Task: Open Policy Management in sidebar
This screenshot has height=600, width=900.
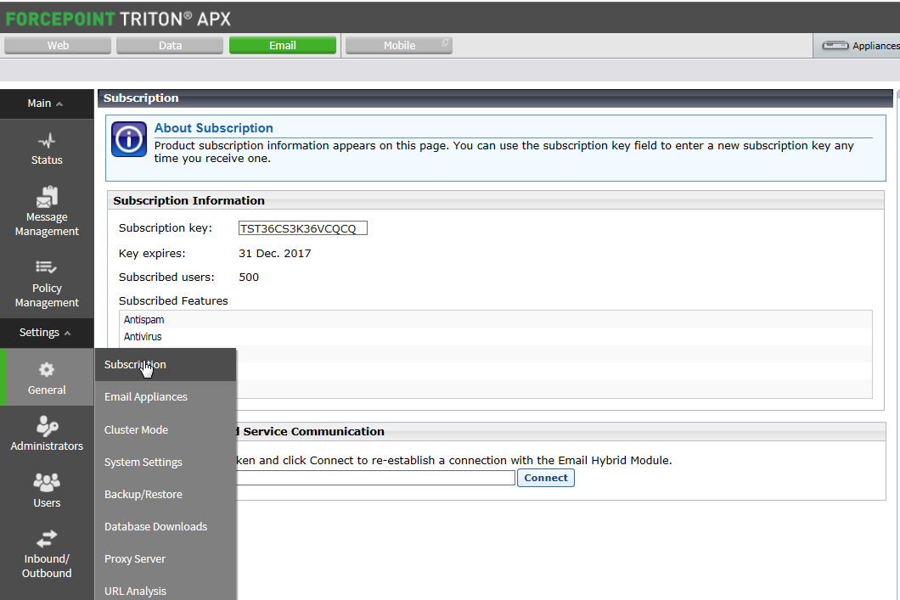Action: (47, 283)
